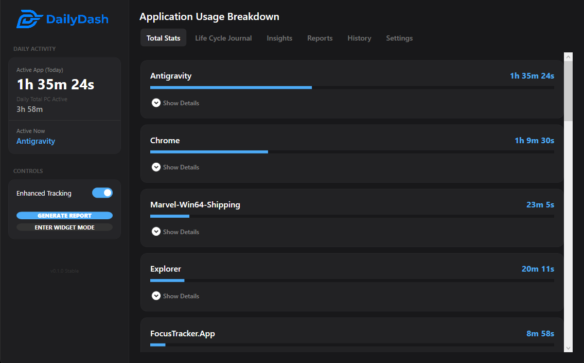
Task: Open the Reports tab
Action: pyautogui.click(x=320, y=38)
